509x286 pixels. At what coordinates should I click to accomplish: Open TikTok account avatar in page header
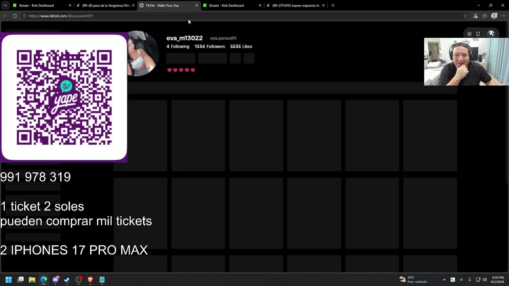[491, 34]
